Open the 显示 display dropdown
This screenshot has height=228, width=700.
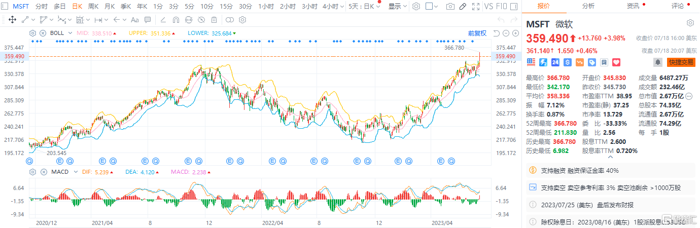pos(397,7)
